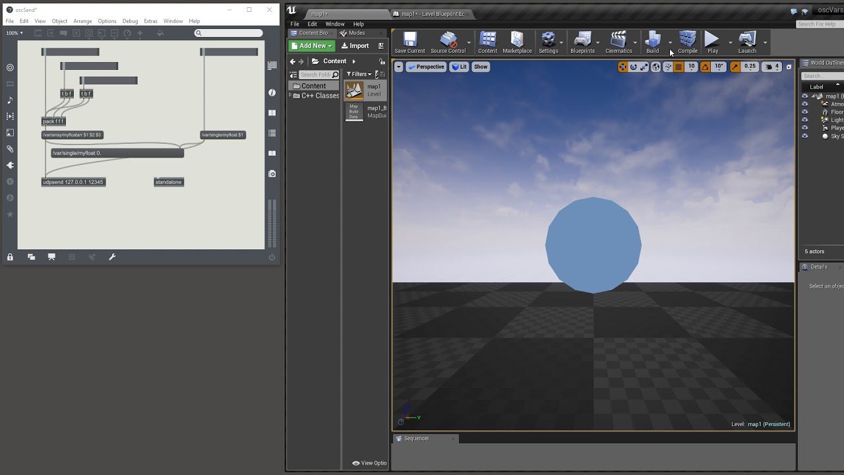Click surface snapping icon in viewport
Image resolution: width=844 pixels, height=475 pixels.
coord(667,67)
